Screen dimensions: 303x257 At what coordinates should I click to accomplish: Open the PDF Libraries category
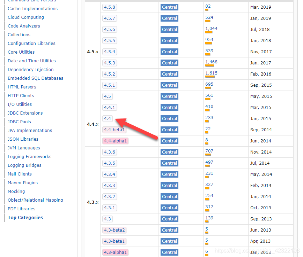[21, 209]
